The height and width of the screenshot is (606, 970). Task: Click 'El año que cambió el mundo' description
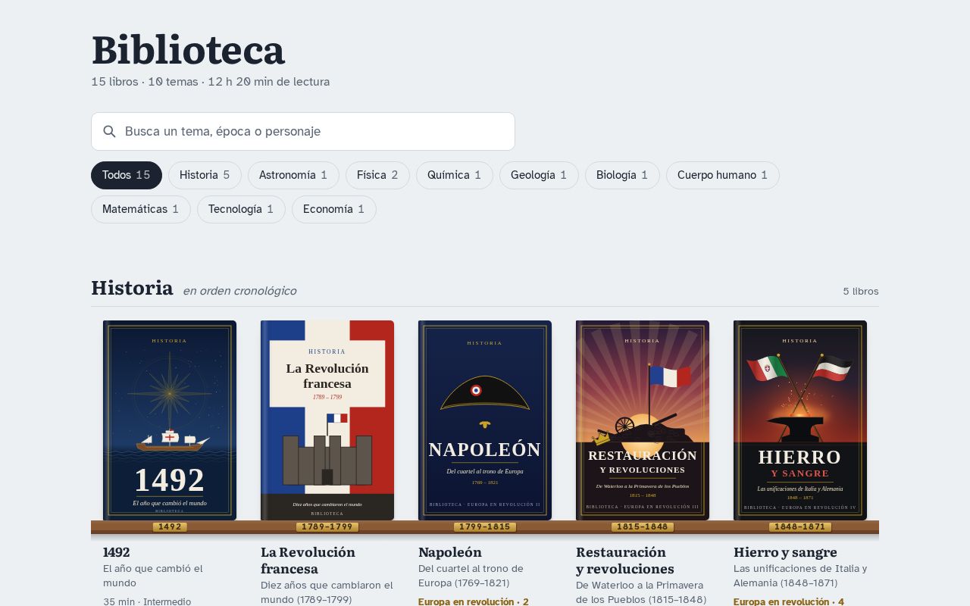(153, 576)
